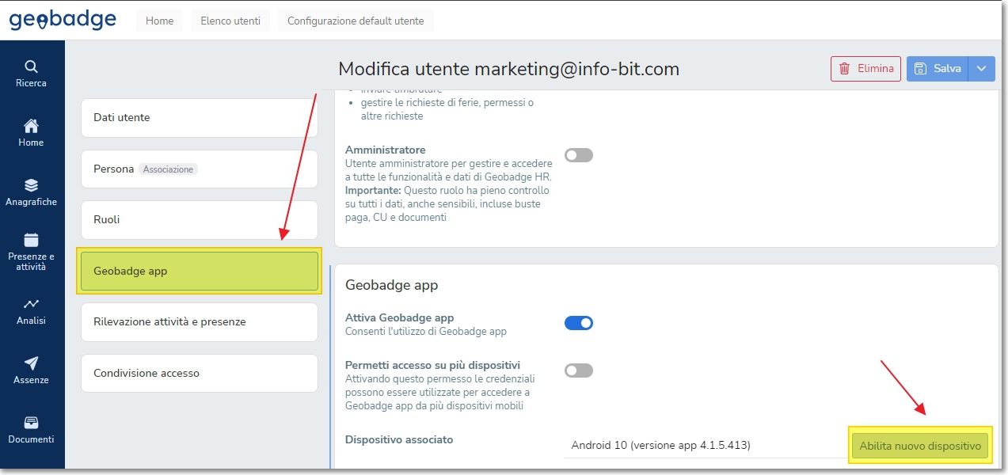Click Abilita nuovo dispositivo button

click(x=920, y=446)
